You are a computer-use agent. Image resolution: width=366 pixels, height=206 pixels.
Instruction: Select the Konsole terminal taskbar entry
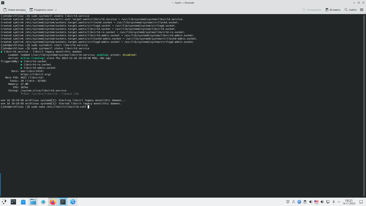[63, 202]
